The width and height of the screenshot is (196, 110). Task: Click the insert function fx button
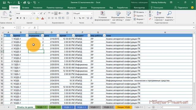(35, 28)
